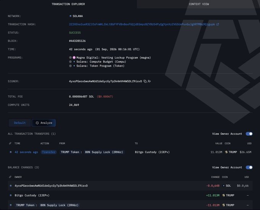This screenshot has height=210, width=260.
Task: Click the SOL coin icon in balance changes
Action: tap(224, 185)
